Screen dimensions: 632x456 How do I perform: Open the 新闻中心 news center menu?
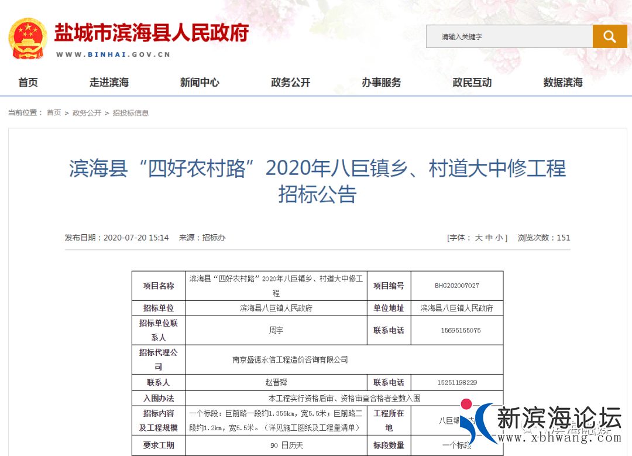tap(200, 83)
